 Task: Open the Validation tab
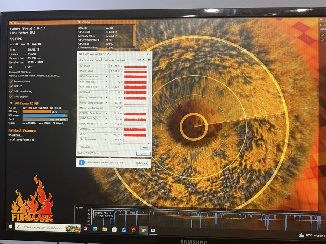121,60
